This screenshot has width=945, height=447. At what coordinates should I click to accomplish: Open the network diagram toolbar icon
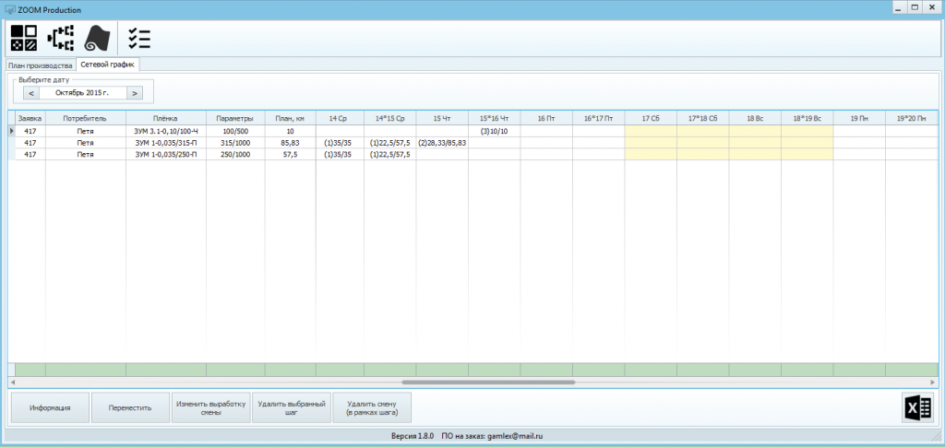pos(60,39)
